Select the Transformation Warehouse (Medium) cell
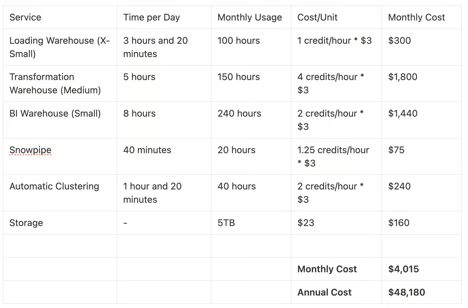468x308 pixels. [x=60, y=83]
